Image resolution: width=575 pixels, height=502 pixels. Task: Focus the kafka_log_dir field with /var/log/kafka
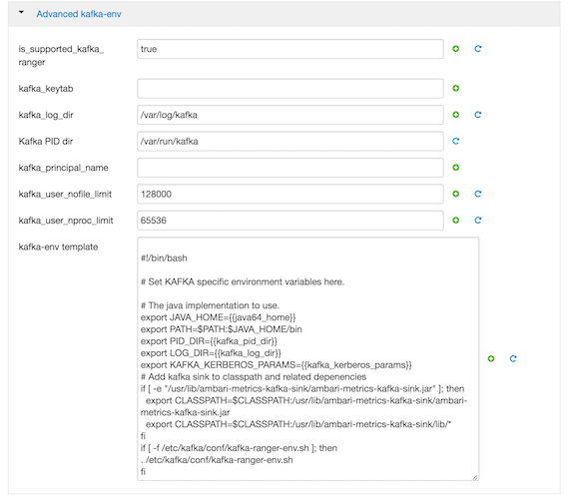click(290, 115)
